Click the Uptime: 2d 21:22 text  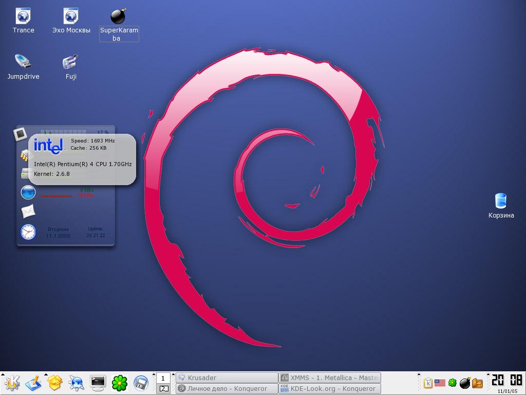coord(96,232)
